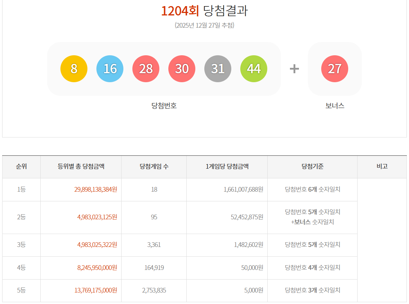Click the draw date 2025년 12월 27일 text
The height and width of the screenshot is (304, 409).
click(x=204, y=25)
